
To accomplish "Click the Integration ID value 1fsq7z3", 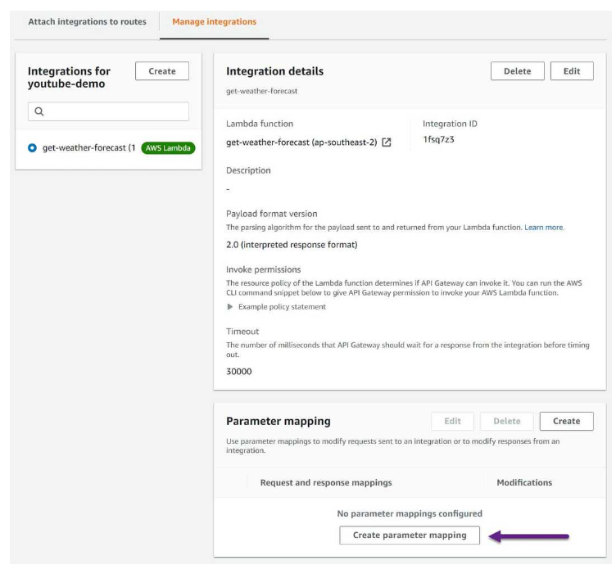I will [x=438, y=140].
